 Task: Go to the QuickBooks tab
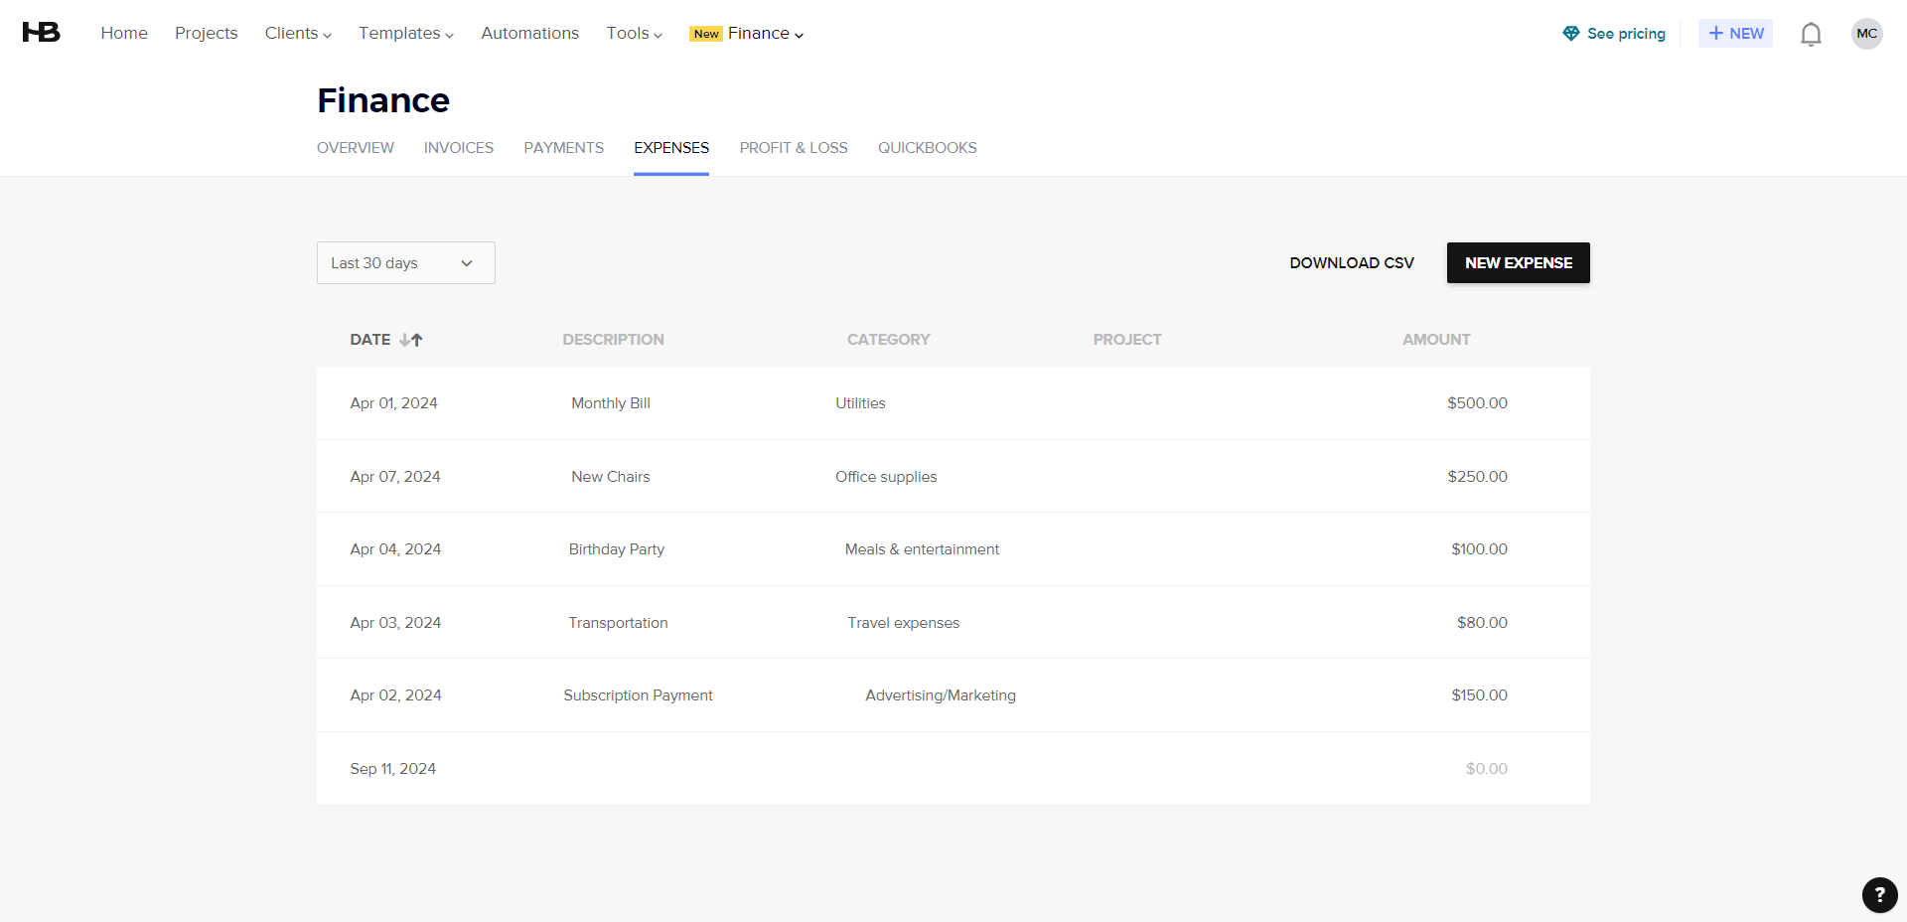click(927, 147)
